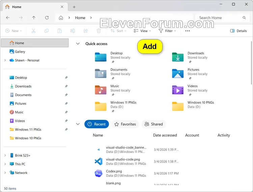Click the Cut scissors icon in toolbar
This screenshot has width=253, height=192.
point(33,31)
